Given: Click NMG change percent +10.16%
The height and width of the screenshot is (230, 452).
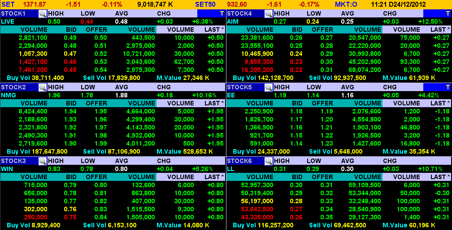Looking at the screenshot, I should 204,95.
